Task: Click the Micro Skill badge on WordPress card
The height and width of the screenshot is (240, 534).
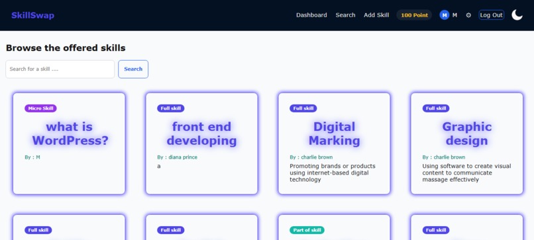Action: (40, 108)
